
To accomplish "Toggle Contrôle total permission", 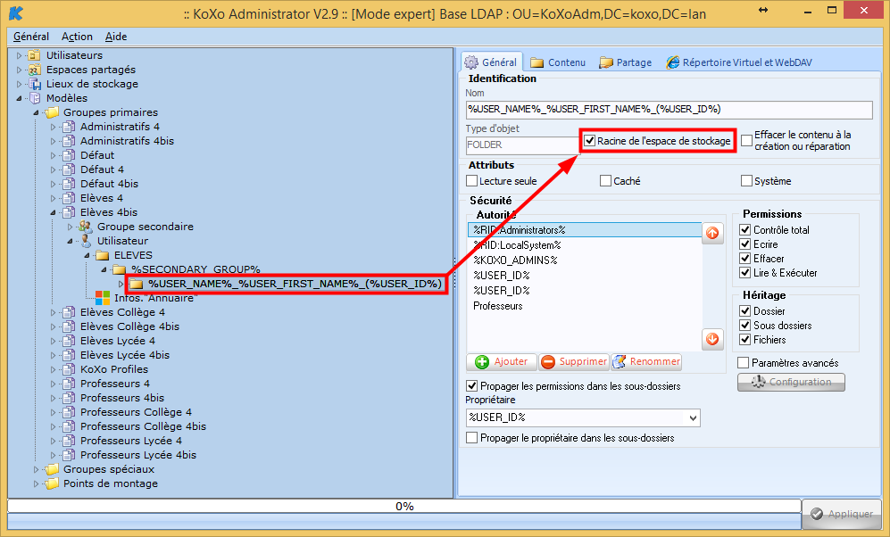I will (x=745, y=229).
